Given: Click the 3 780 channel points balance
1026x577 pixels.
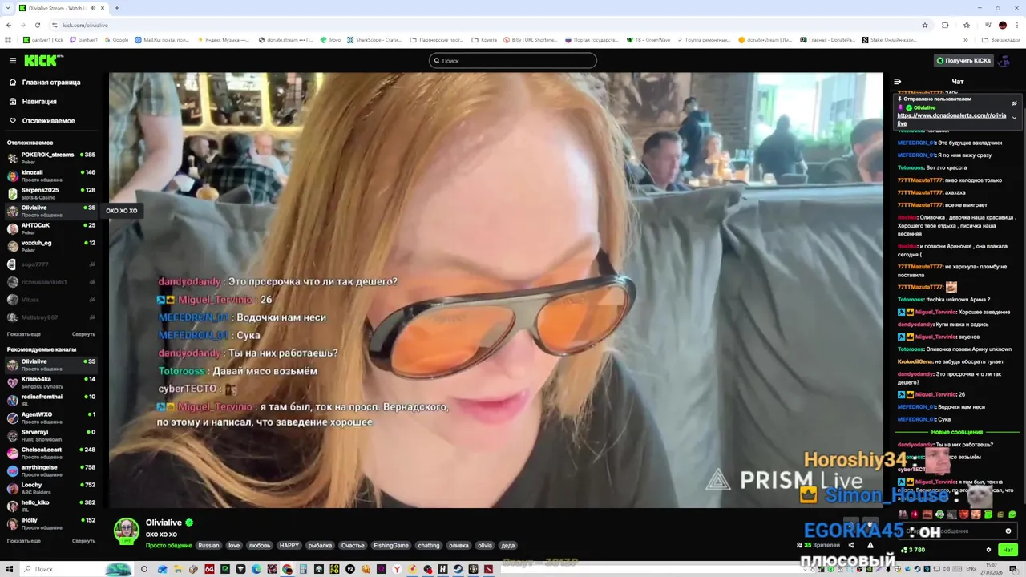Looking at the screenshot, I should pos(913,550).
